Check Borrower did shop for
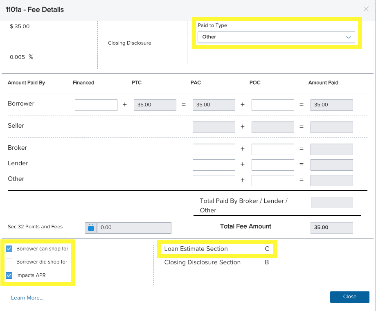Image resolution: width=376 pixels, height=311 pixels. tap(9, 262)
